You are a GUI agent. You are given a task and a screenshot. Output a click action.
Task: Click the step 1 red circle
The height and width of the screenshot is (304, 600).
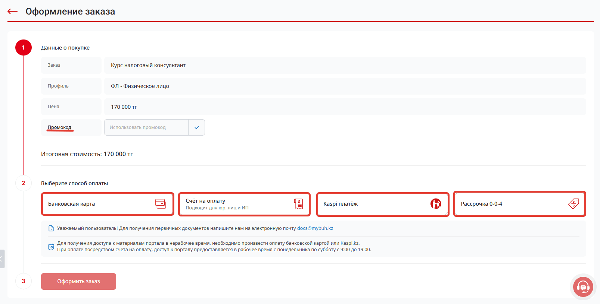24,48
